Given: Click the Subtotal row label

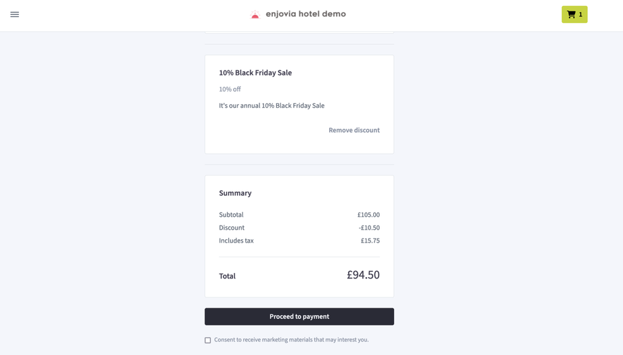Looking at the screenshot, I should tap(231, 215).
